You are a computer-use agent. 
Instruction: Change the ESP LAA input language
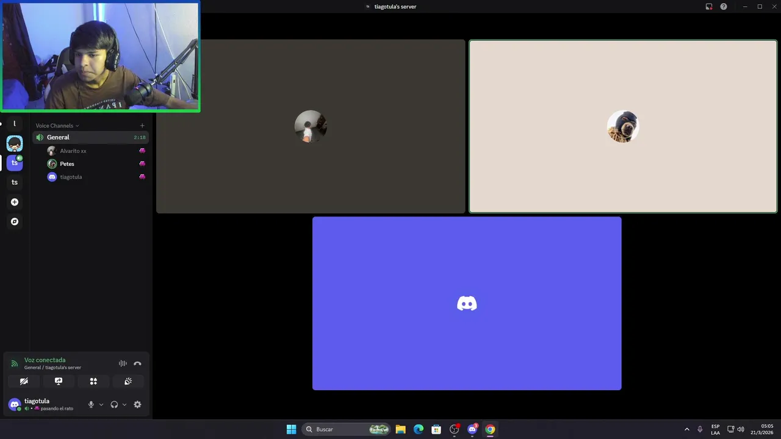click(715, 429)
